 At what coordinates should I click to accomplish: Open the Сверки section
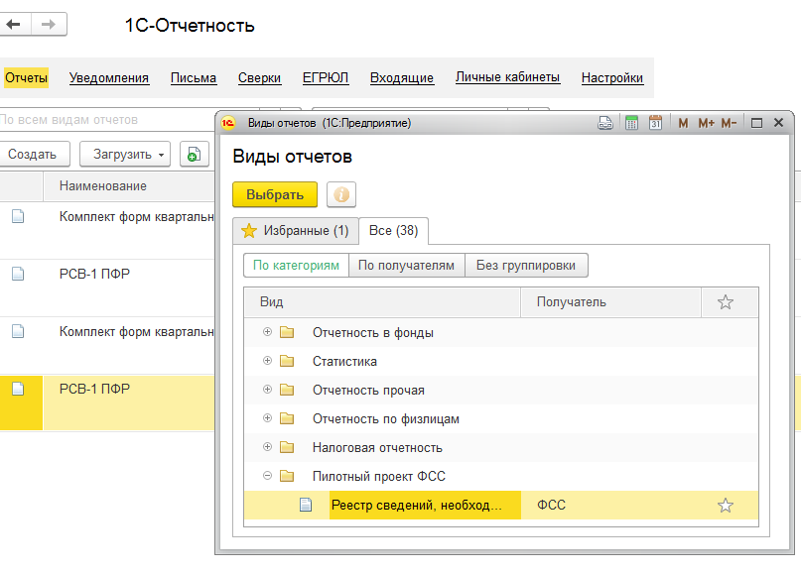point(259,78)
